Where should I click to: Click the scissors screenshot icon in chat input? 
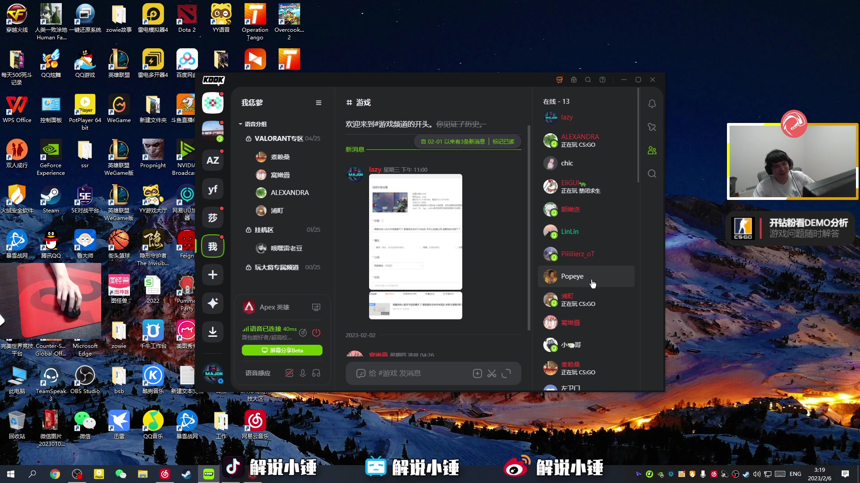pyautogui.click(x=492, y=373)
